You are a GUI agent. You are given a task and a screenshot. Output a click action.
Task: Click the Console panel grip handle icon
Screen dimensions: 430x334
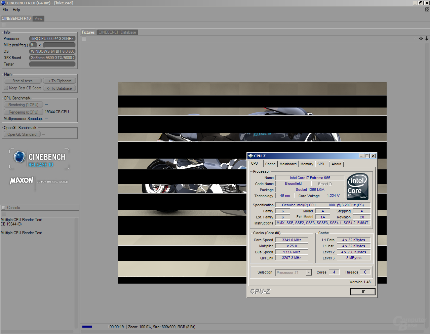(x=4, y=214)
